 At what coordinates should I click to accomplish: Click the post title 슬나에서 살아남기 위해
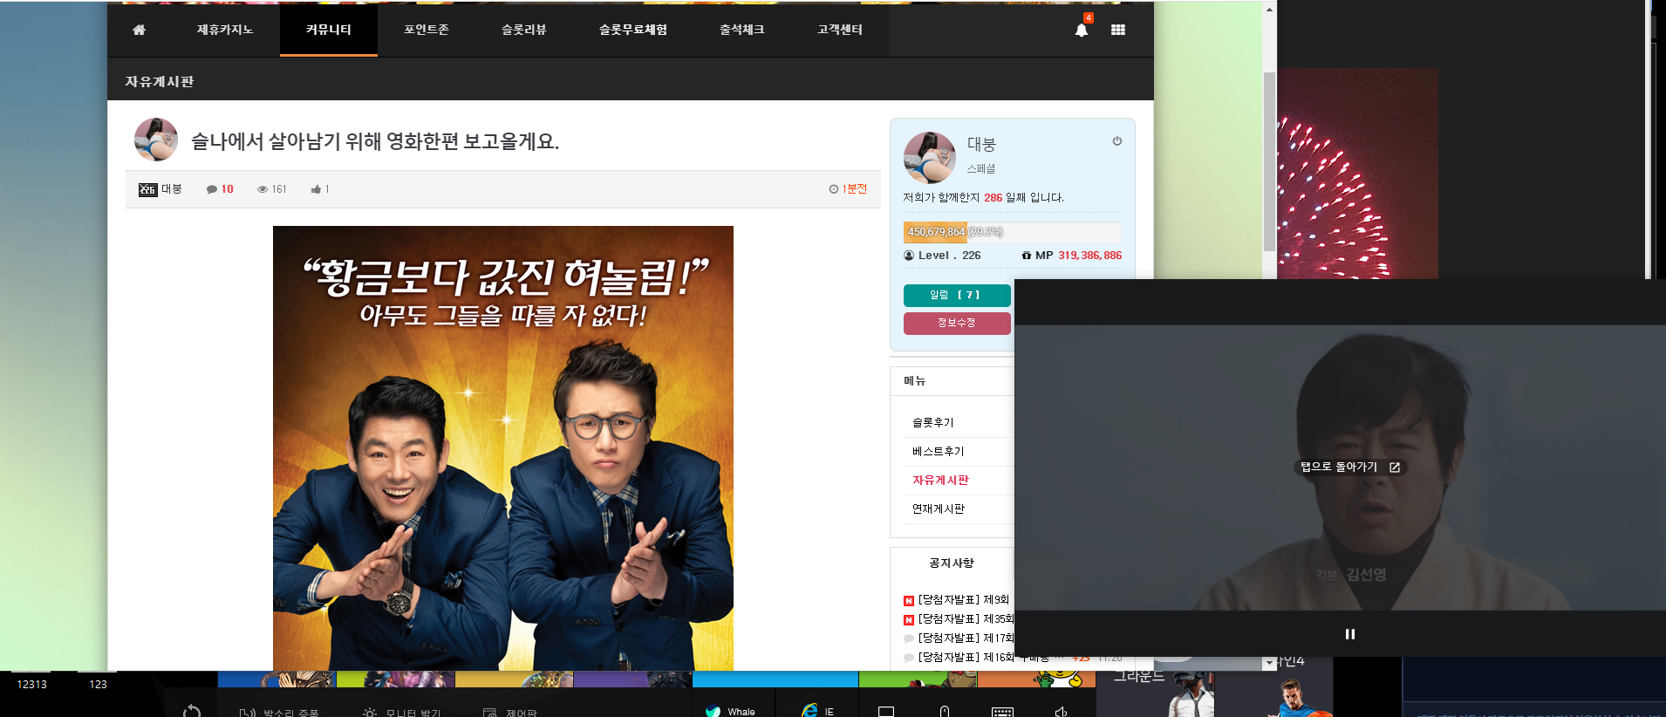coord(375,141)
